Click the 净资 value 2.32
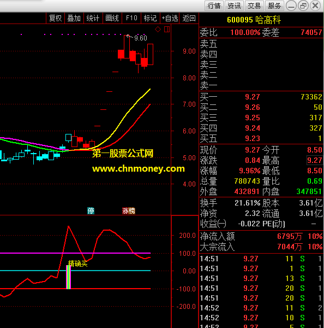This screenshot has height=328, width=324. [x=253, y=213]
